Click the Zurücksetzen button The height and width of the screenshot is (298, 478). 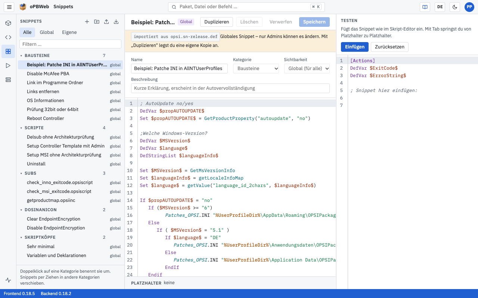pos(390,47)
